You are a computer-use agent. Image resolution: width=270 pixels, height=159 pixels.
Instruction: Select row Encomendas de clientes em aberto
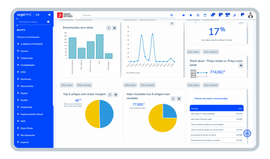coord(217,135)
